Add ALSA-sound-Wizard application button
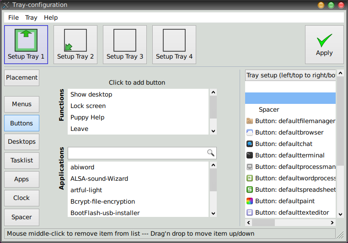This screenshot has height=243, width=348. coord(138,178)
